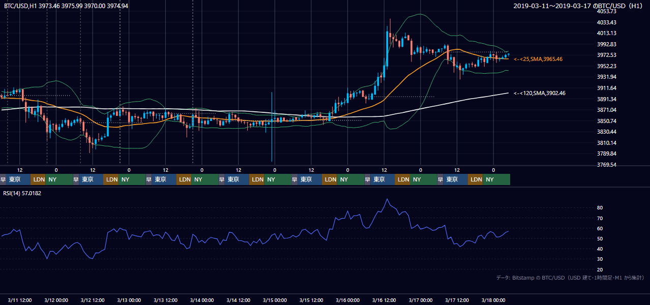Click RSI scale value 70
Screen dimensions: 650x305
[600, 218]
